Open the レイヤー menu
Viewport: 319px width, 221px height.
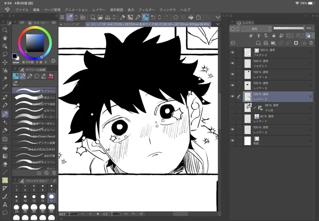99,10
